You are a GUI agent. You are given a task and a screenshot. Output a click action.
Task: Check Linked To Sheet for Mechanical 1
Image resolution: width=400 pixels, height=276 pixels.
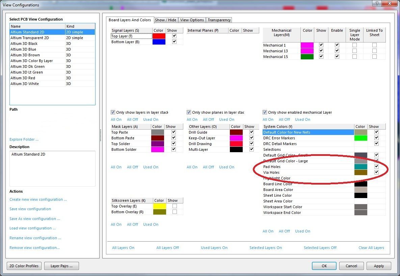(374, 45)
